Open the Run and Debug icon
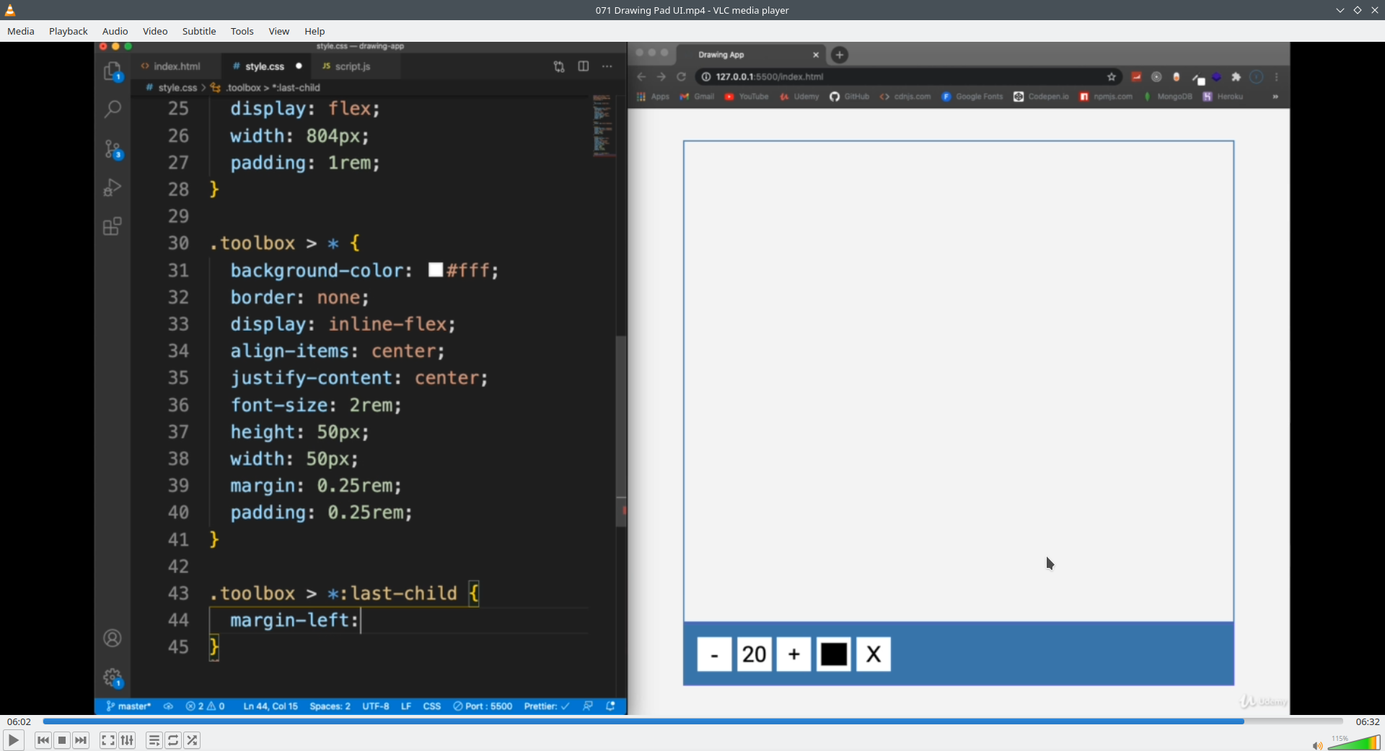 pos(113,187)
